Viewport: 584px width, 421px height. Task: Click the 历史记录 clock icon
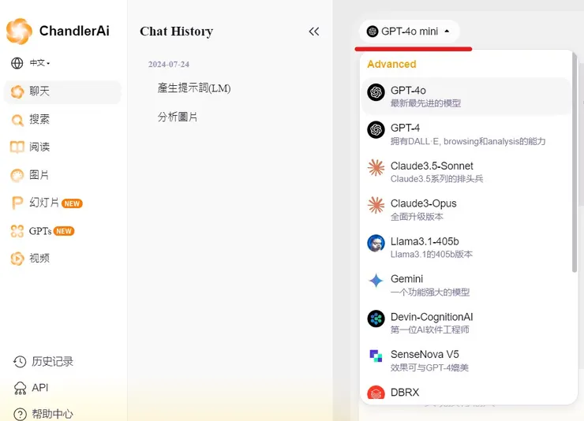[20, 362]
